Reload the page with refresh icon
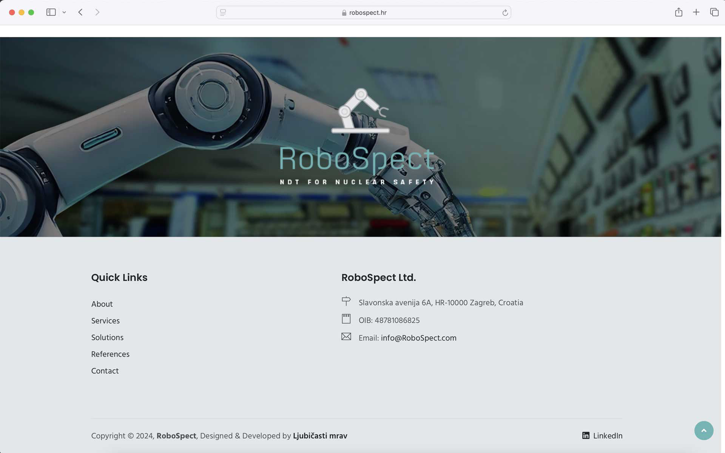This screenshot has height=453, width=725. (x=505, y=13)
